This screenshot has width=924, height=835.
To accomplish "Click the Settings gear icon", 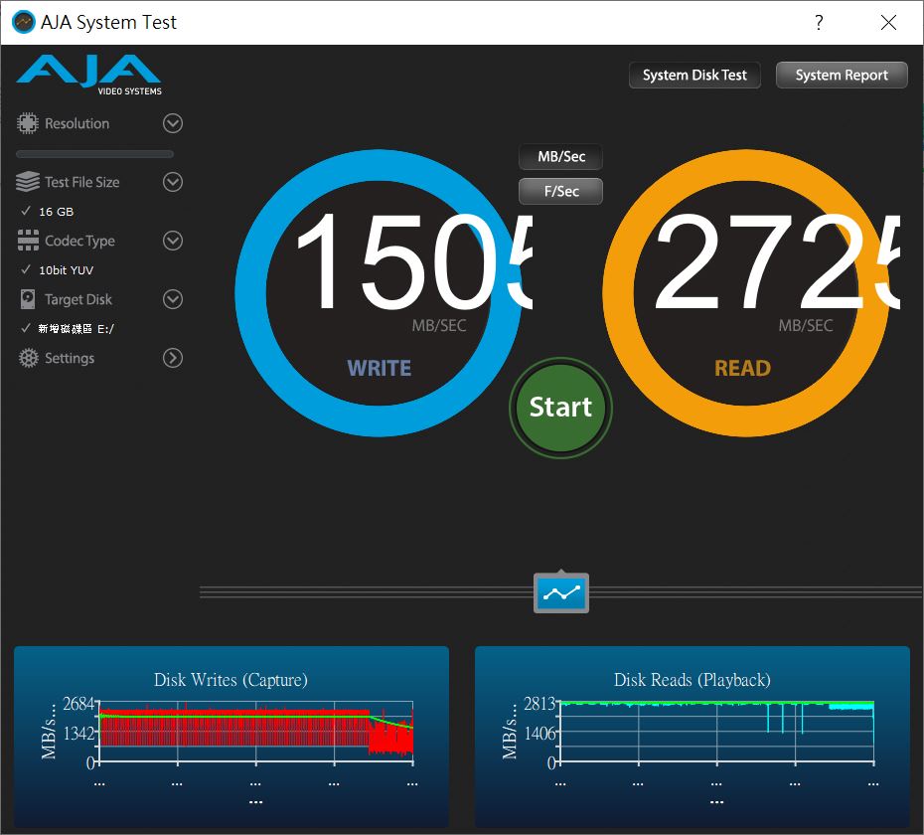I will [28, 358].
